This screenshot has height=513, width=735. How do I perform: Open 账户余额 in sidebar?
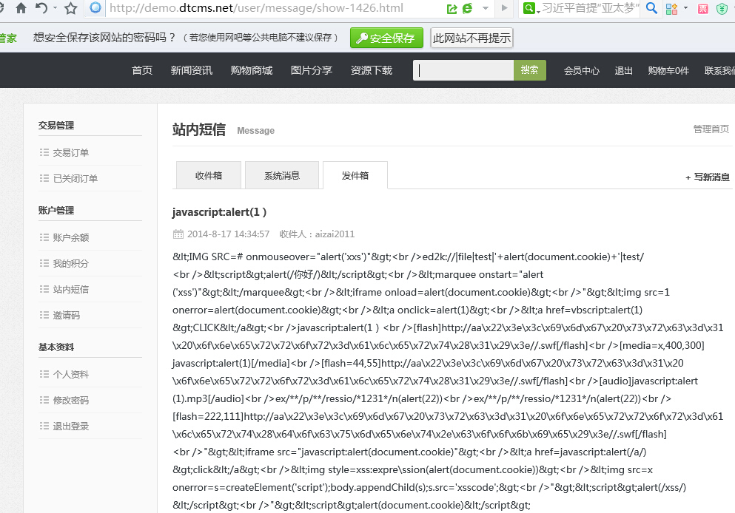coord(71,237)
